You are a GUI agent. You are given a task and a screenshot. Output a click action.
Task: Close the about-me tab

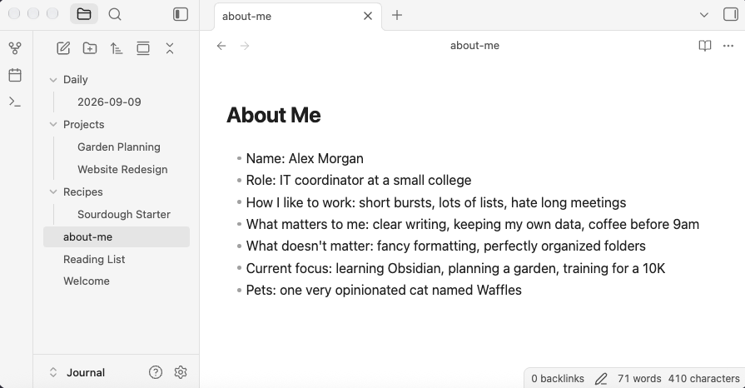pyautogui.click(x=368, y=16)
